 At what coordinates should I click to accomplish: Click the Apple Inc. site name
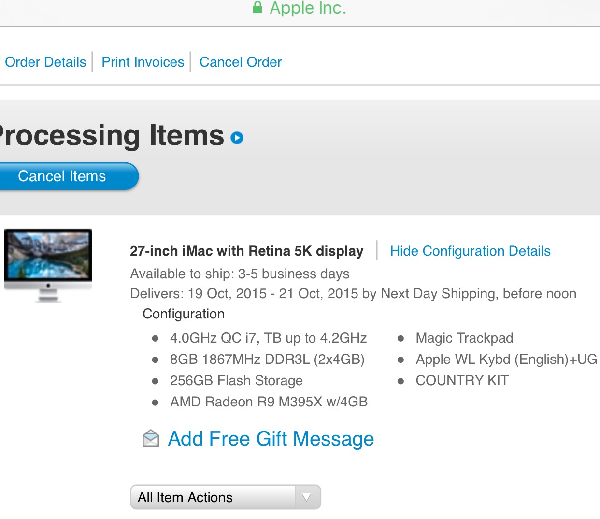[x=308, y=8]
